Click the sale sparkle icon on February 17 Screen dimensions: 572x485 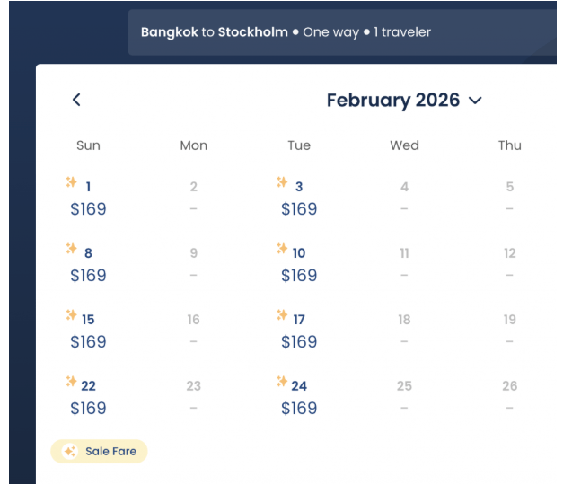point(282,314)
